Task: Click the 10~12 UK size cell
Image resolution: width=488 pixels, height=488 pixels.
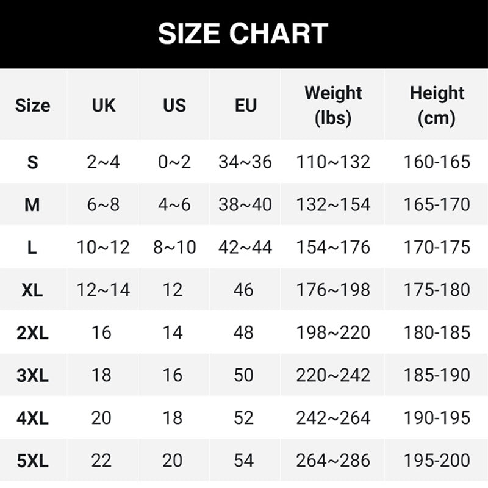Action: [103, 248]
